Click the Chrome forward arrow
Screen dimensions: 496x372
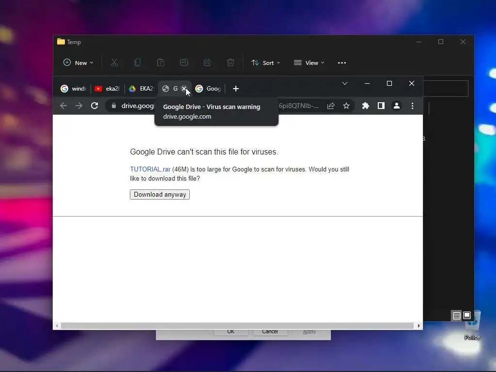click(79, 106)
